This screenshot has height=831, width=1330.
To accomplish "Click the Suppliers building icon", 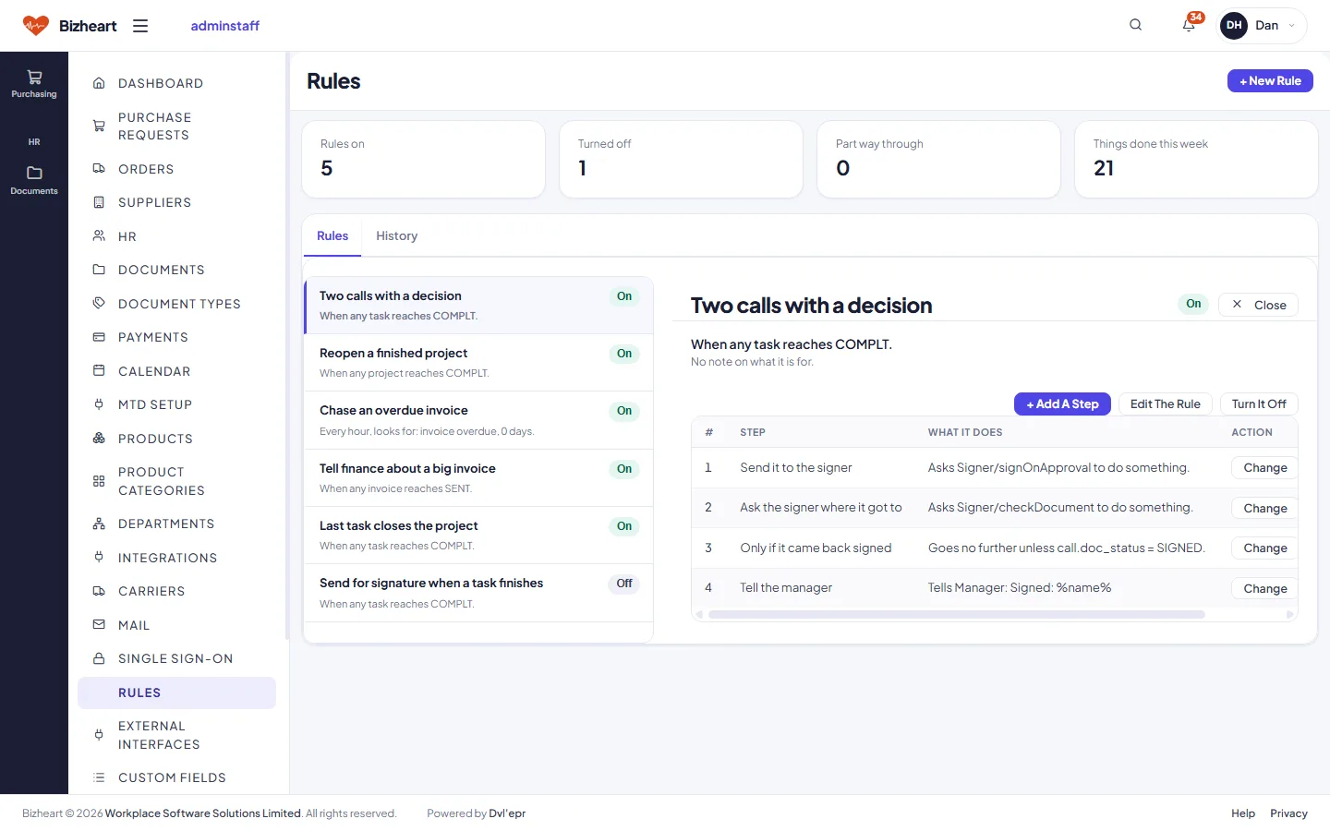I will click(x=99, y=202).
